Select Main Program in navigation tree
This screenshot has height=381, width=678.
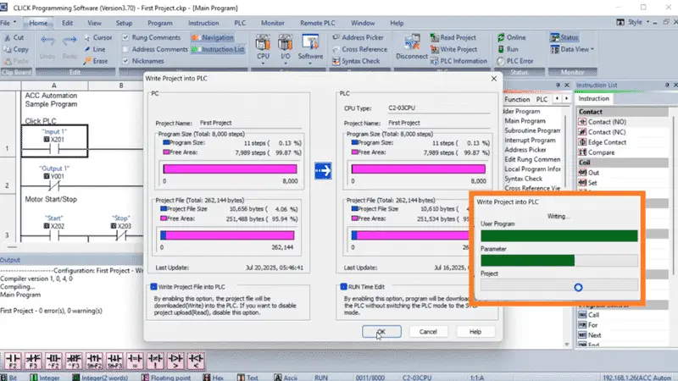(x=525, y=121)
